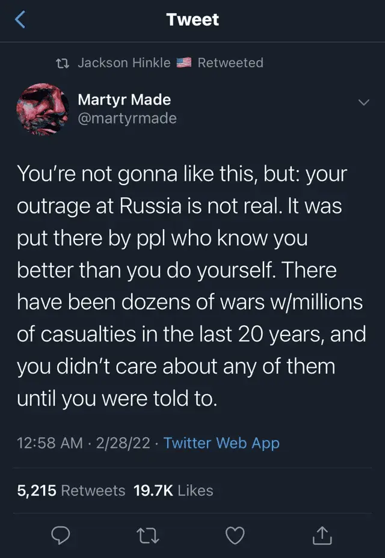Click the Twitter Web App link

tap(221, 443)
